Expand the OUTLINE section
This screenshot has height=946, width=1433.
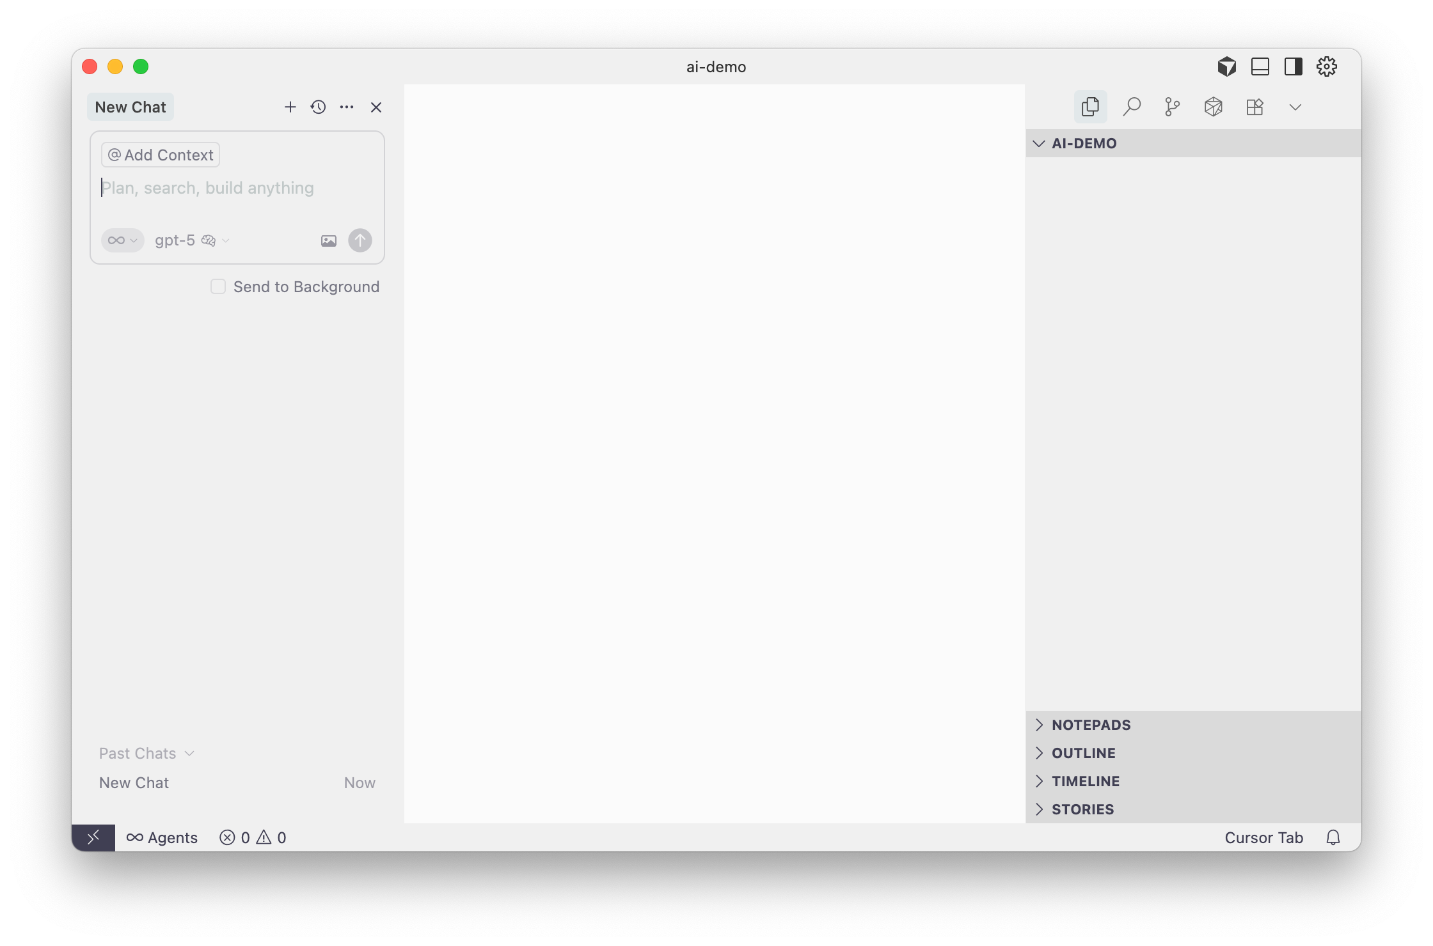pyautogui.click(x=1193, y=753)
